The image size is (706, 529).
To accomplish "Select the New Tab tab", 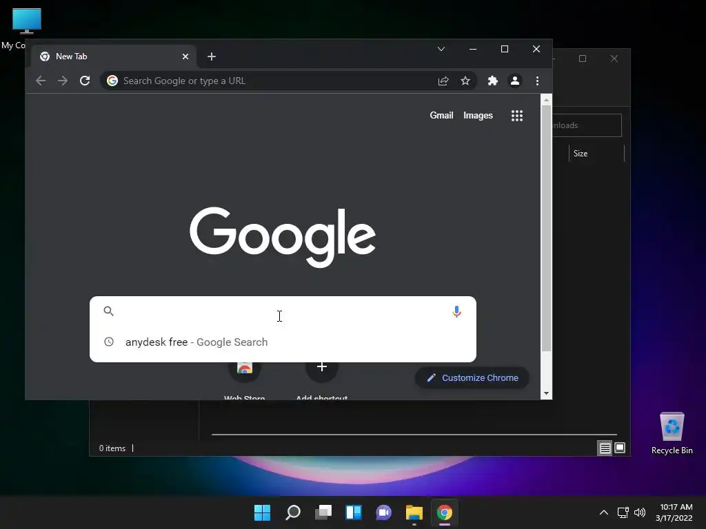I will [114, 56].
